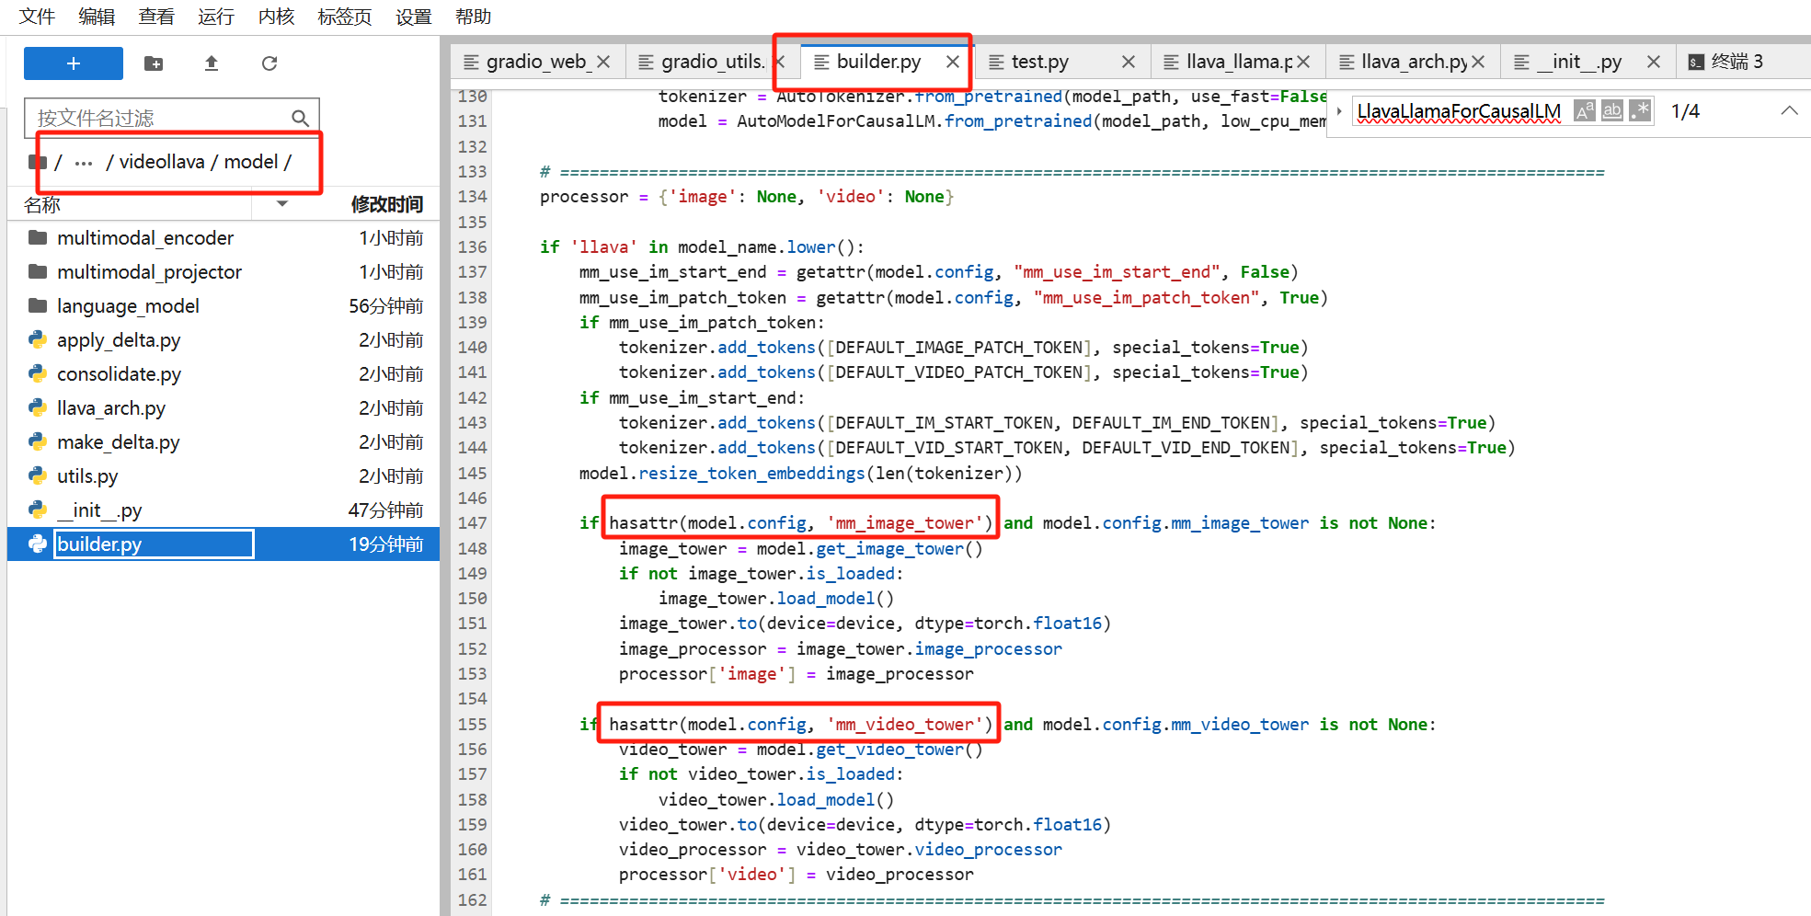Viewport: 1811px width, 916px height.
Task: Sort files by 修改时间 column header
Action: [x=386, y=204]
